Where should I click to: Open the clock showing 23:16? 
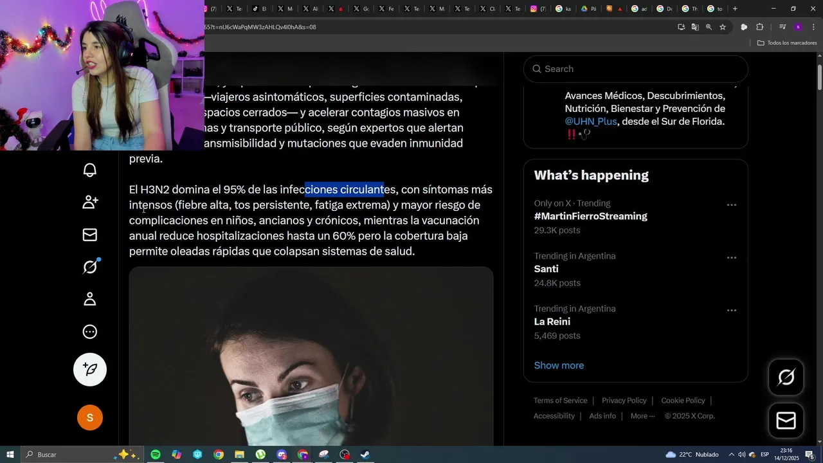click(x=786, y=455)
